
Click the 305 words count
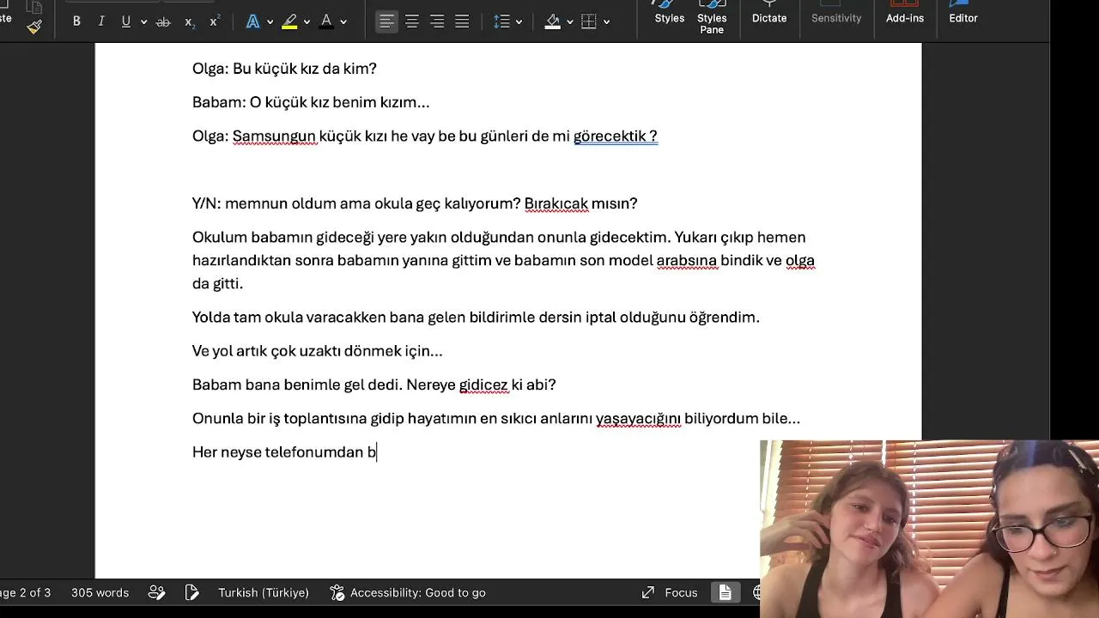(100, 592)
